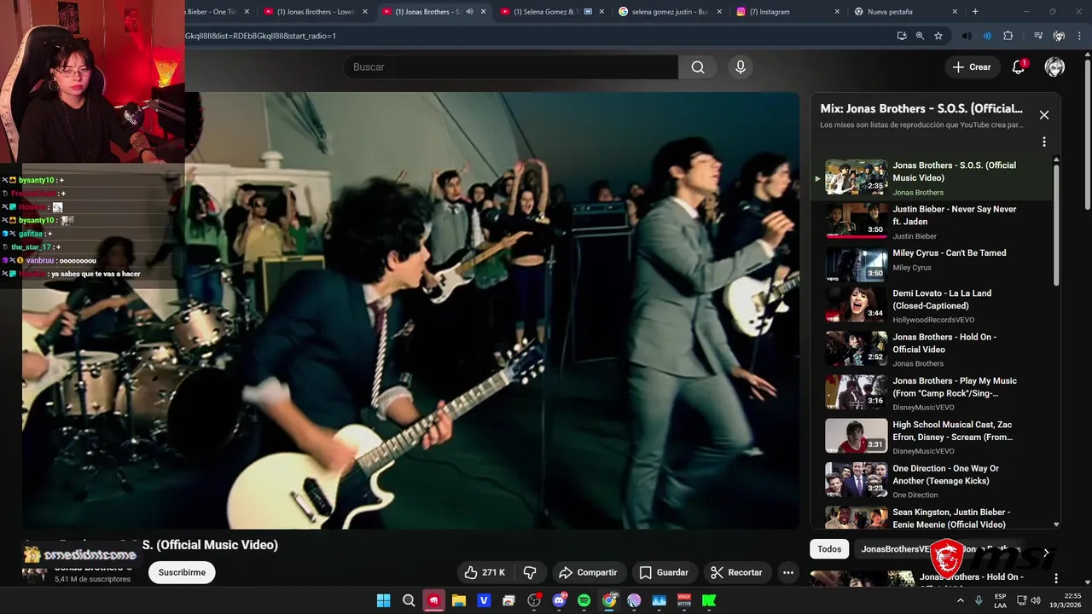Screen dimensions: 1092x614
Task: Open a new browser tab with plus
Action: pos(975,12)
